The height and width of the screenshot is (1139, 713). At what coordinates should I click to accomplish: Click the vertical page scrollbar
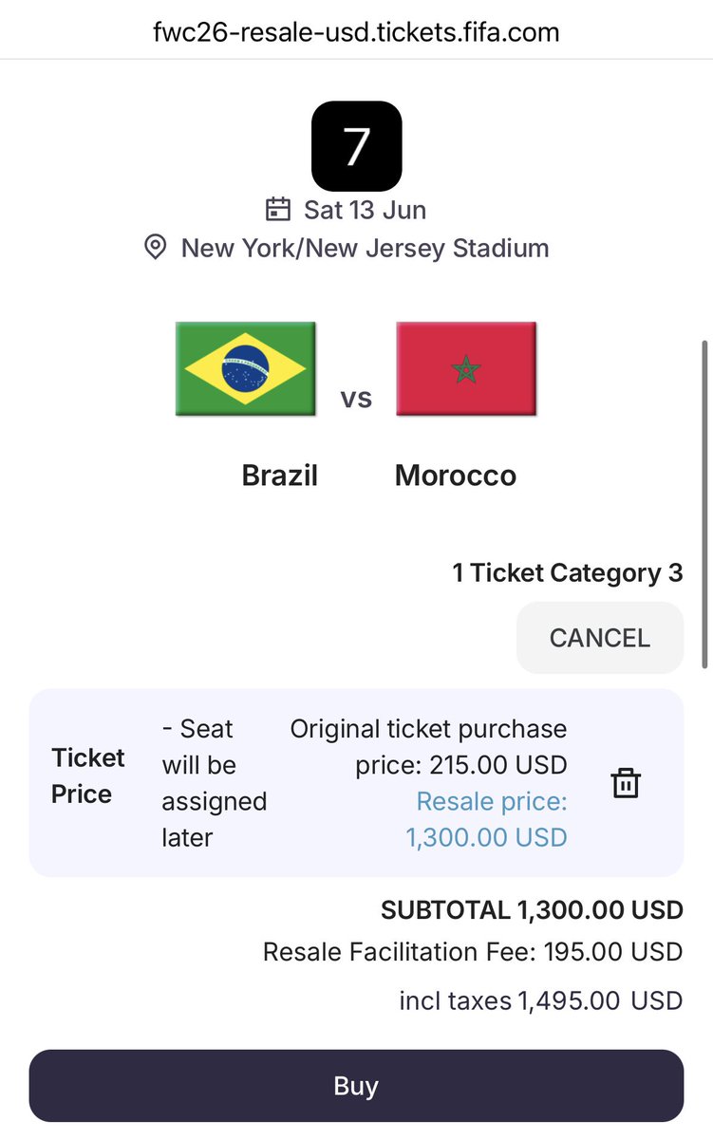704,503
